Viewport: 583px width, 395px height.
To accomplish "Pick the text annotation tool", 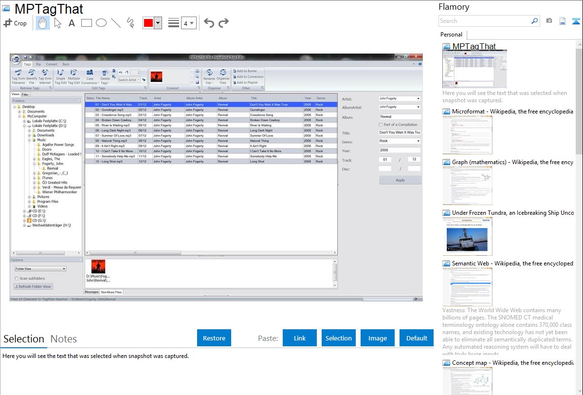I will pos(72,23).
